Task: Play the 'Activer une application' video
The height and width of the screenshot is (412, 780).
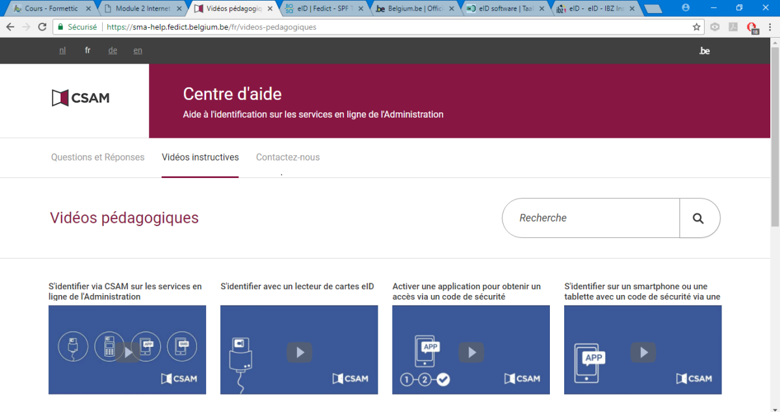Action: click(x=471, y=352)
